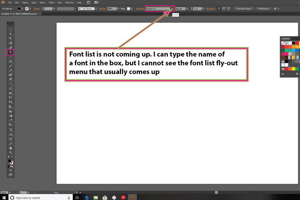The image size is (300, 200).
Task: Open the Stroke panel link
Action: point(37,9)
